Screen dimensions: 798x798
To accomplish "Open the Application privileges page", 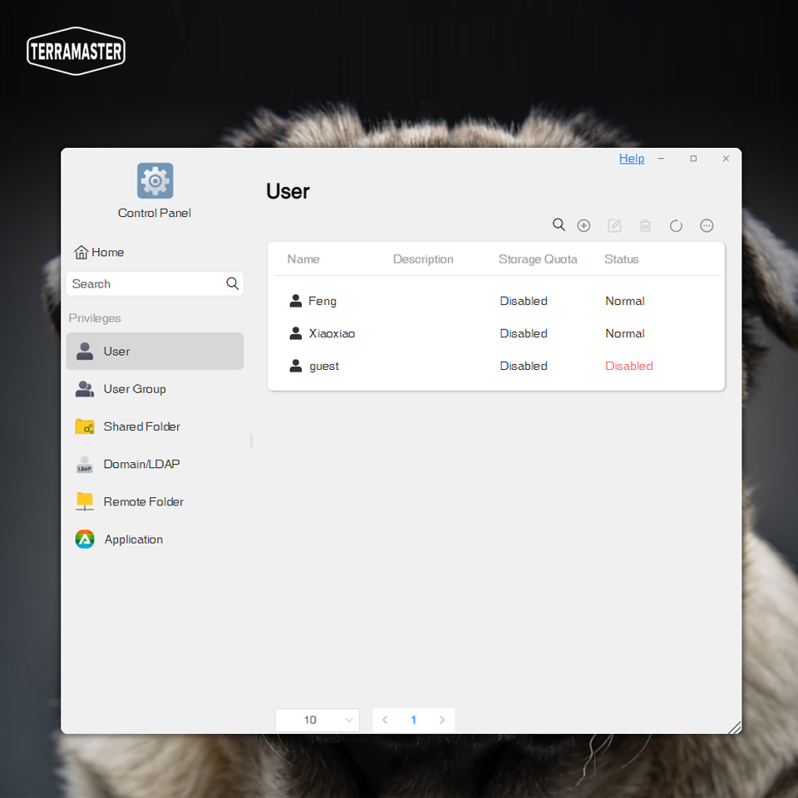I will point(155,539).
